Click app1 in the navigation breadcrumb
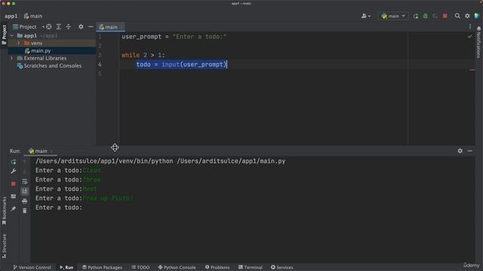Image resolution: width=483 pixels, height=271 pixels. 11,16
